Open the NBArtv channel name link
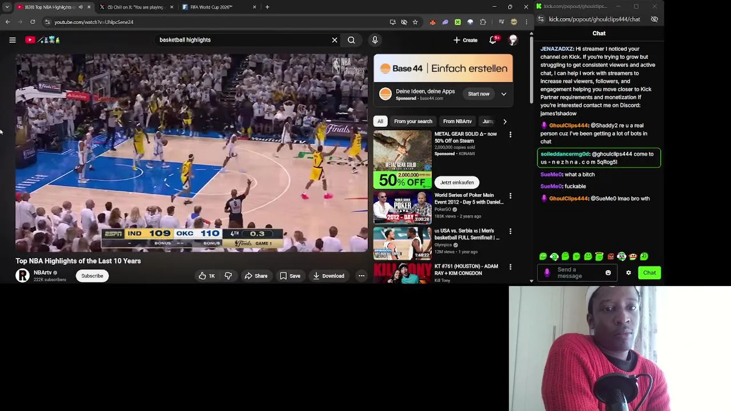The width and height of the screenshot is (731, 411). pyautogui.click(x=42, y=273)
